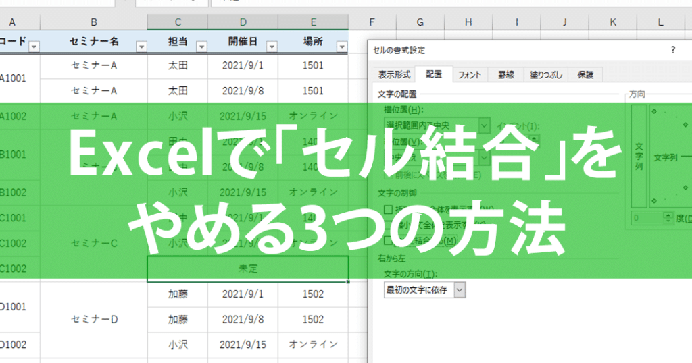The width and height of the screenshot is (692, 363).
Task: Select the セミナーA cell beside 太田 2021/9/1
Action: [x=93, y=65]
